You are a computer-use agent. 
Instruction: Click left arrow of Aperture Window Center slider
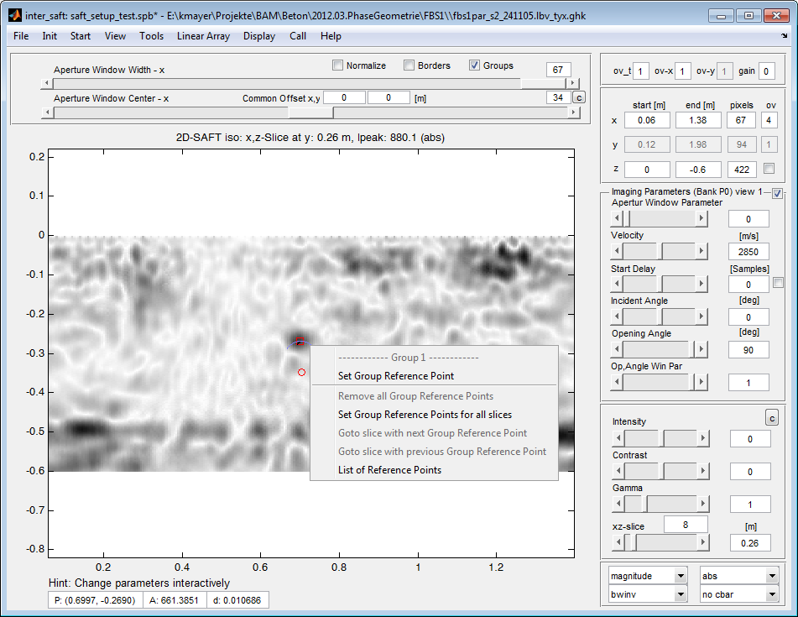47,112
